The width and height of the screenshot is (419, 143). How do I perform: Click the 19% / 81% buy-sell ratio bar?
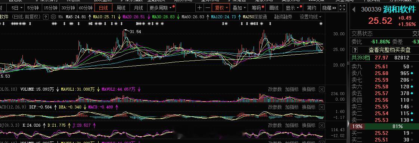click(384, 127)
